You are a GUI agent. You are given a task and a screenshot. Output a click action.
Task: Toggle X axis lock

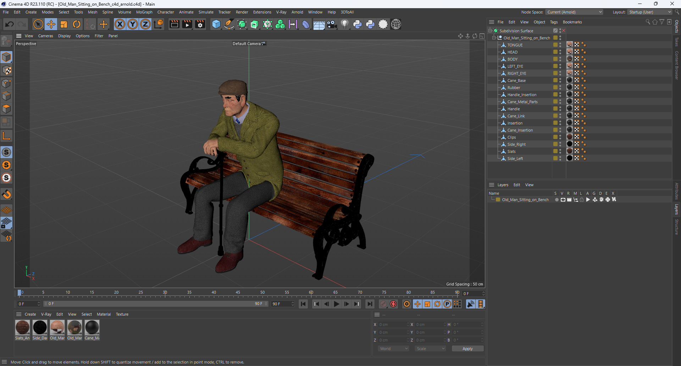120,24
